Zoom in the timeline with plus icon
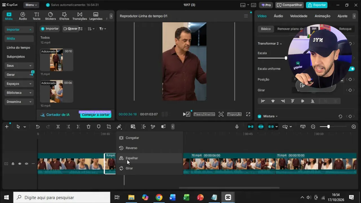This screenshot has height=203, width=361. (354, 127)
